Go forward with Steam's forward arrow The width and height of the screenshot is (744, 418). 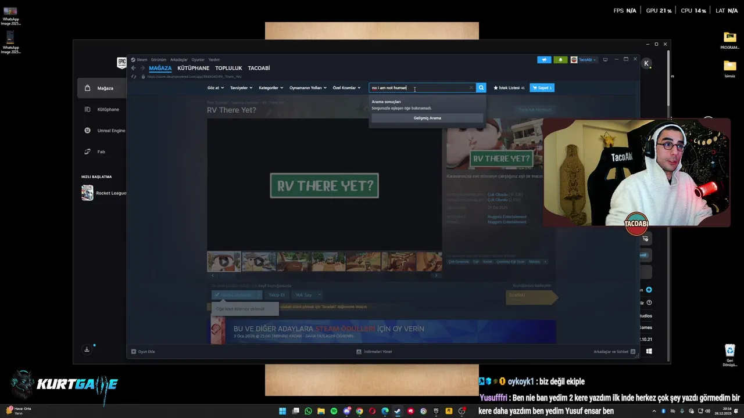[x=142, y=68]
